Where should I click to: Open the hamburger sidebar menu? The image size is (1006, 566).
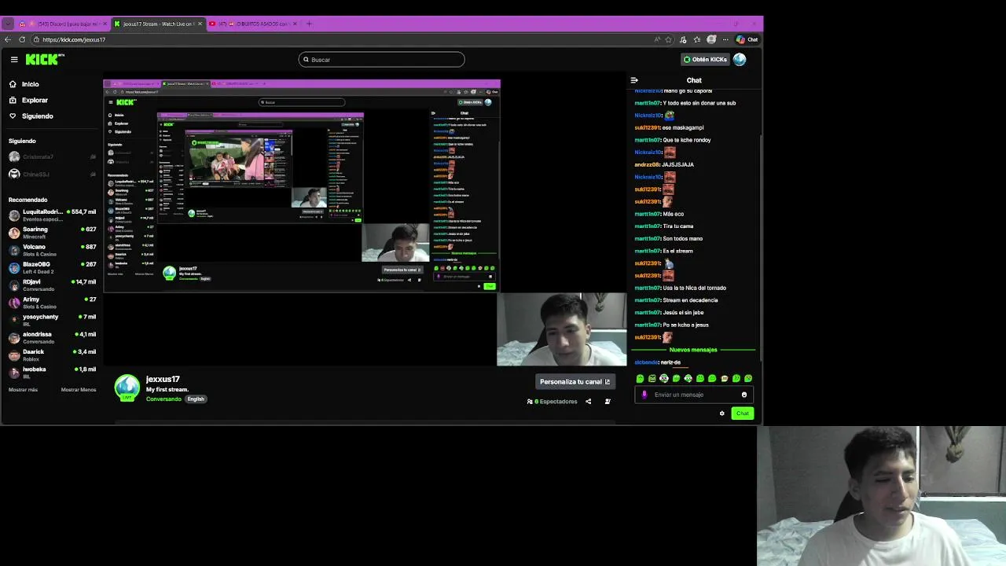[x=14, y=59]
